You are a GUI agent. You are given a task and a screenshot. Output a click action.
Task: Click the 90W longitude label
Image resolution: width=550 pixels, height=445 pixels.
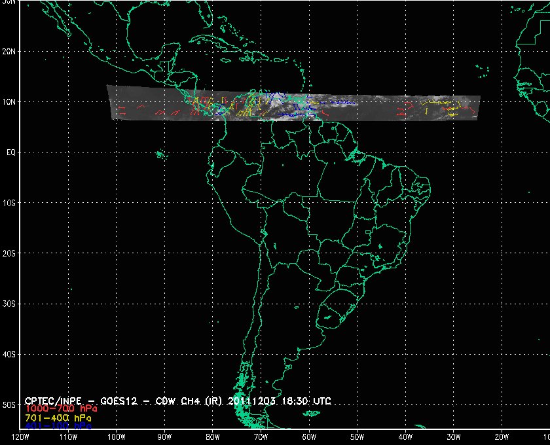click(x=164, y=437)
